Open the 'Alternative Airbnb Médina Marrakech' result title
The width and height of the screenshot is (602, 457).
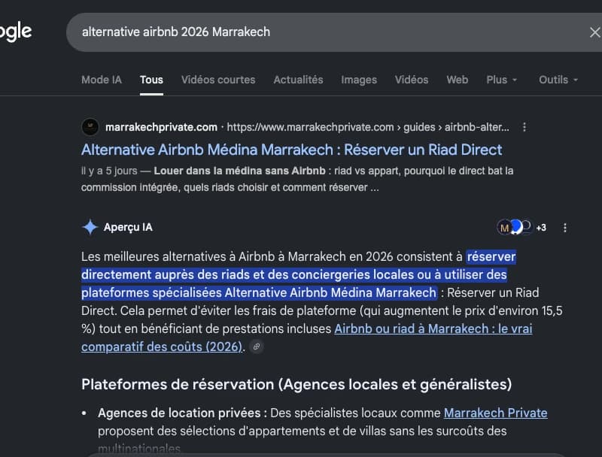tap(291, 150)
